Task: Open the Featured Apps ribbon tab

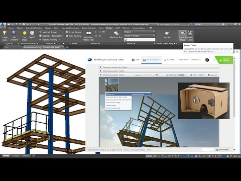Action: 139,28
